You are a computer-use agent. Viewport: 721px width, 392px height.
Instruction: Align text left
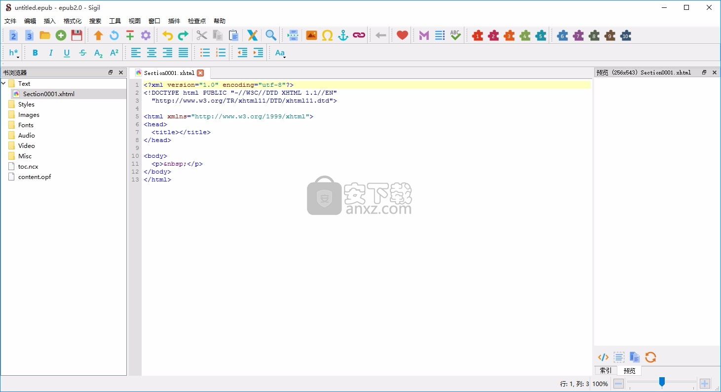[x=136, y=53]
